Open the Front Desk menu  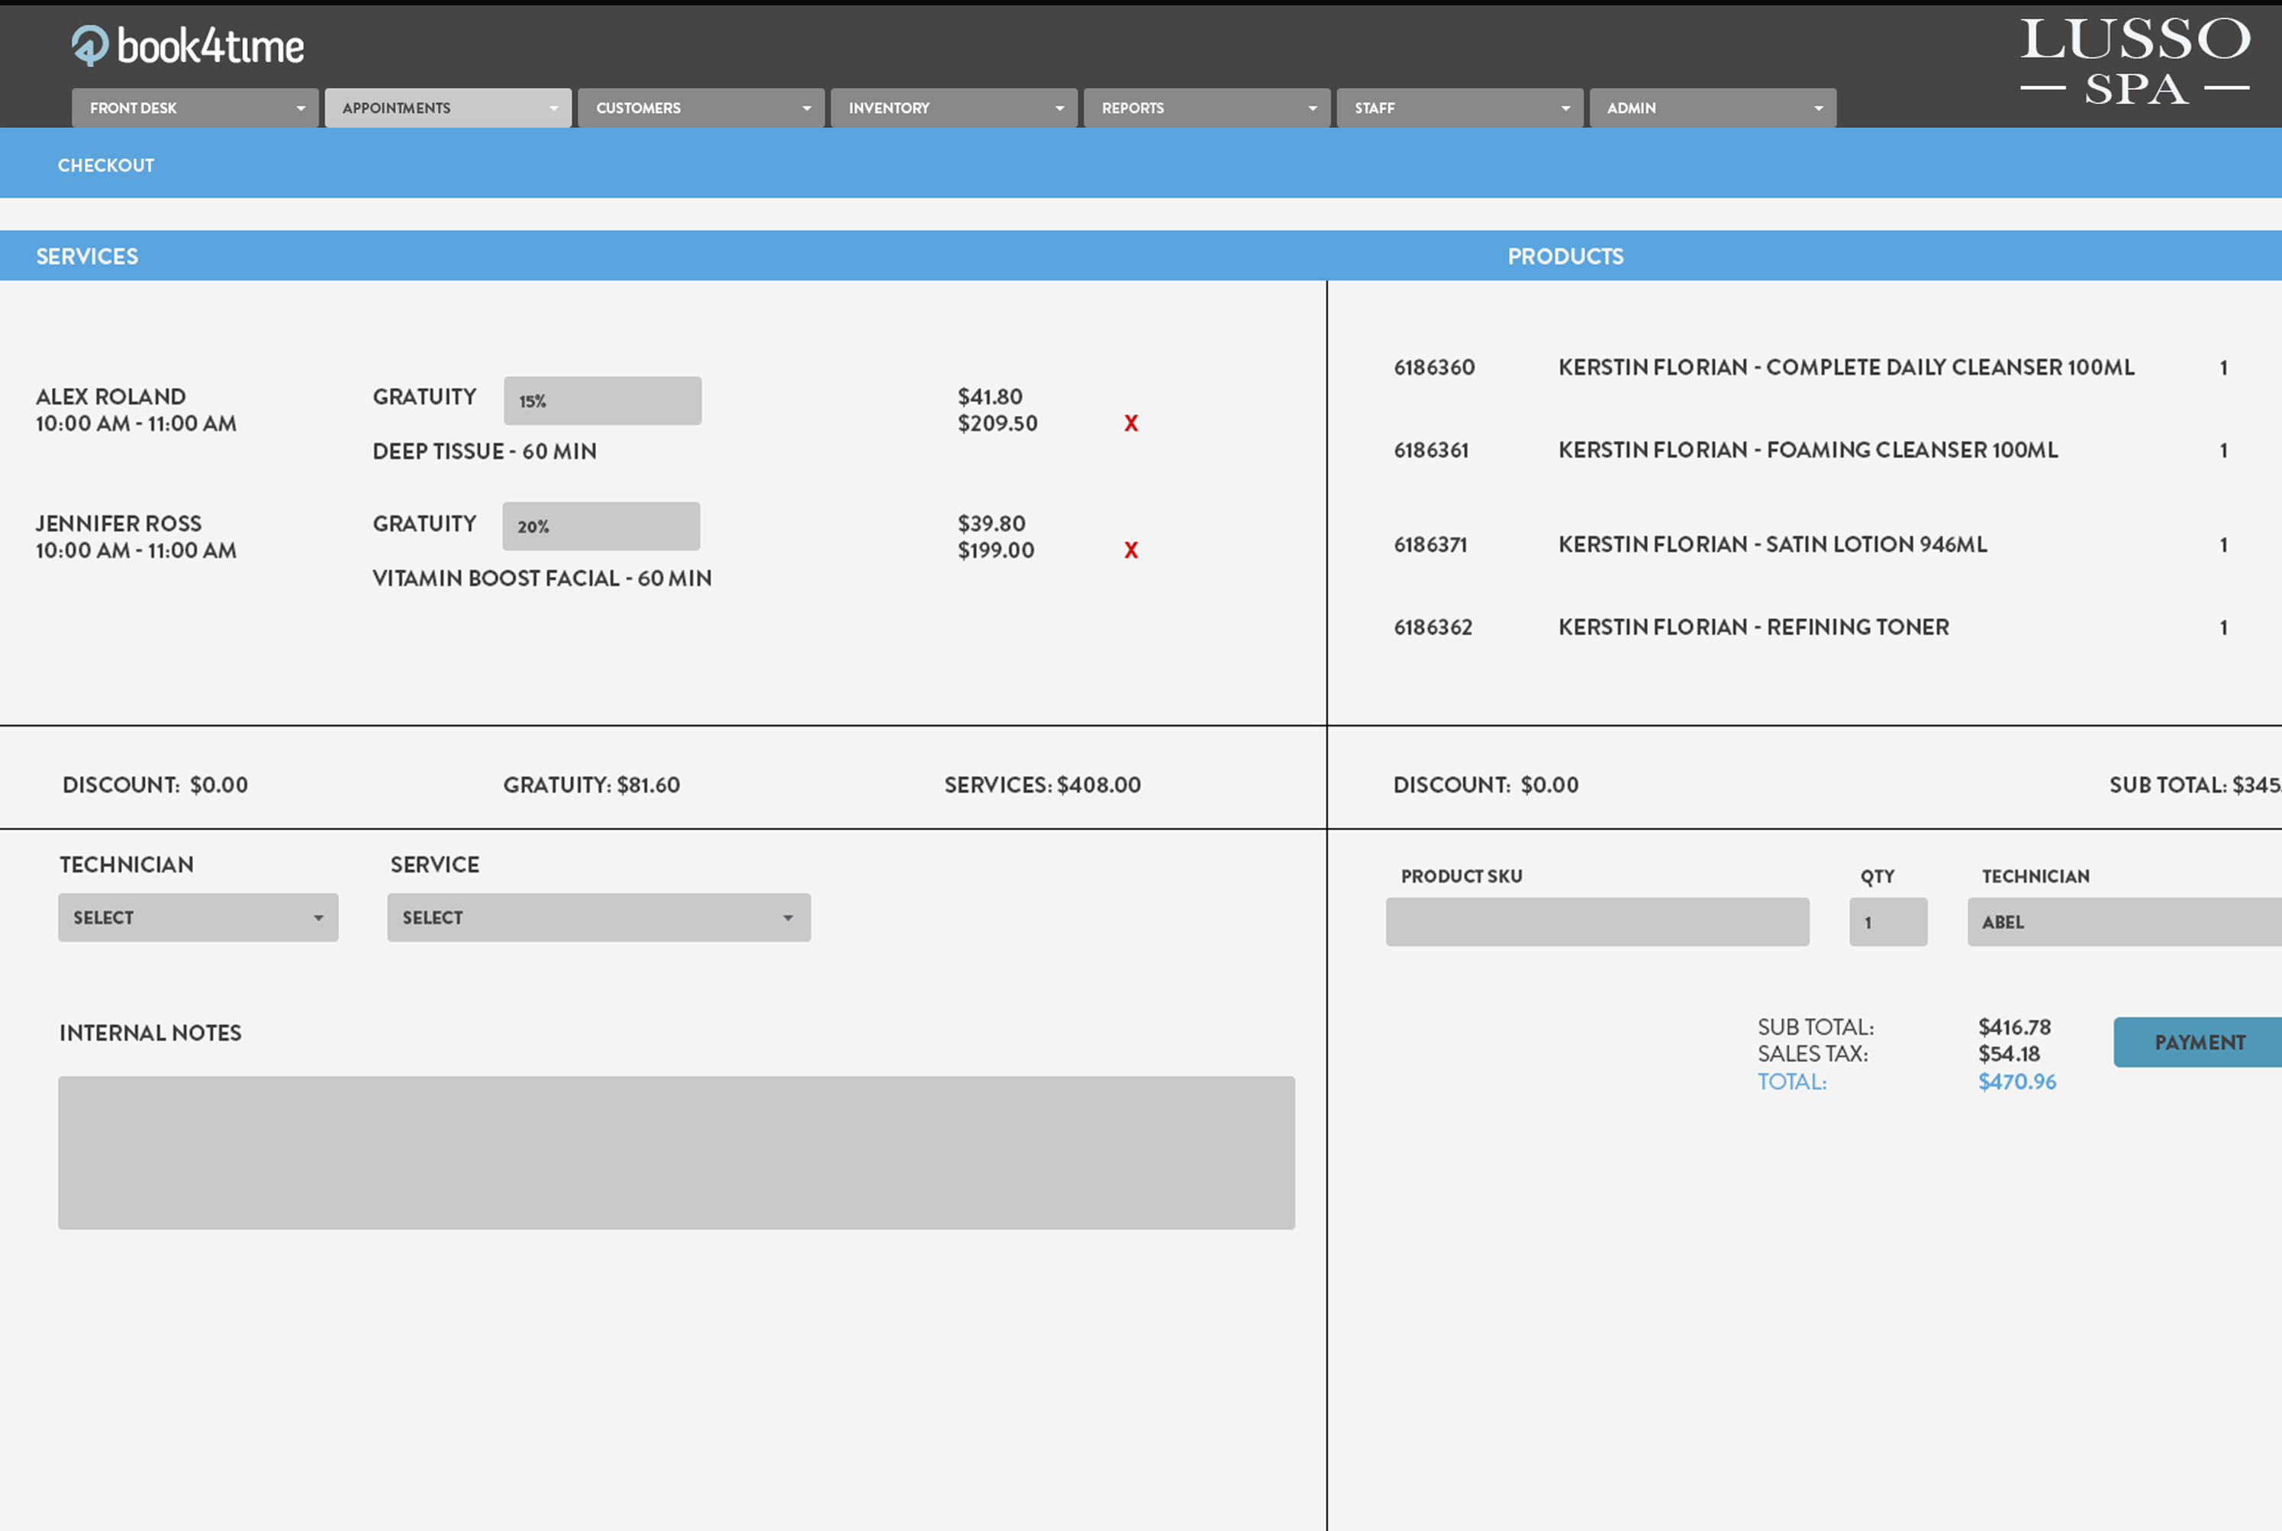pyautogui.click(x=195, y=108)
